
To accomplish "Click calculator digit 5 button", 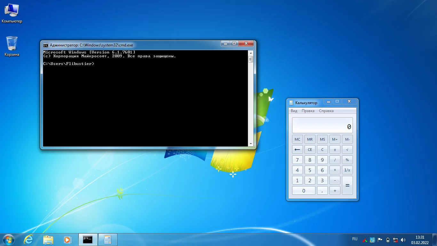I will (x=310, y=170).
